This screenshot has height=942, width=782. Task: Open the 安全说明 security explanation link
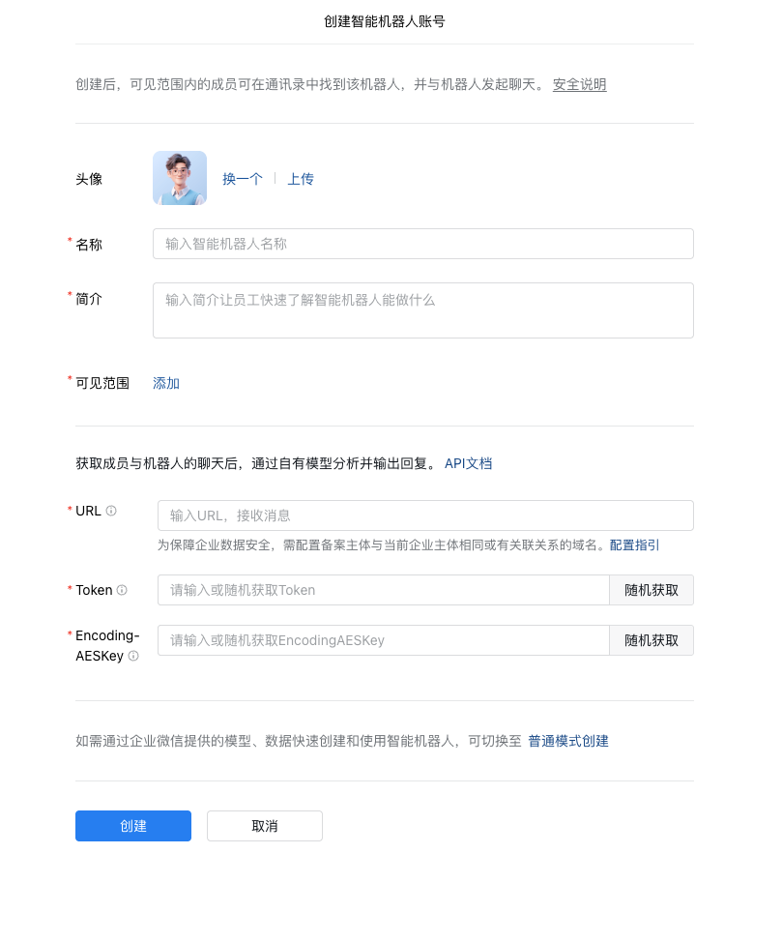pyautogui.click(x=579, y=84)
